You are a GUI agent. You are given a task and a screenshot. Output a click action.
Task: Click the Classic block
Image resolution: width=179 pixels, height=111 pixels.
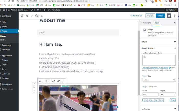coord(78,32)
